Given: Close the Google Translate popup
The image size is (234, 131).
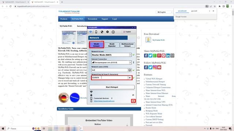Looking at the screenshot, I should click(214, 11).
